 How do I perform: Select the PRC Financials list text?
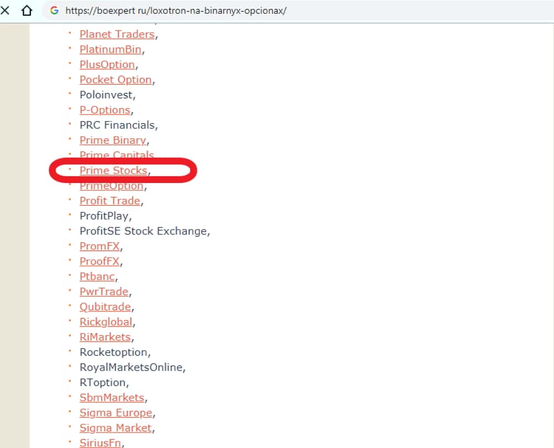coord(117,125)
